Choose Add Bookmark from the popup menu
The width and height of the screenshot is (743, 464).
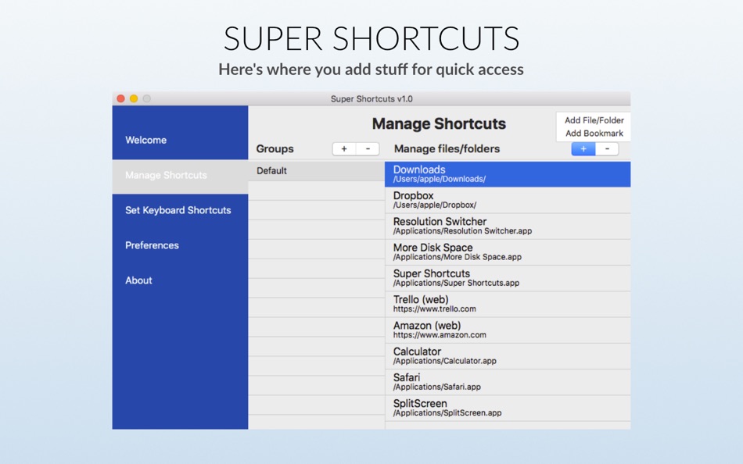point(594,134)
